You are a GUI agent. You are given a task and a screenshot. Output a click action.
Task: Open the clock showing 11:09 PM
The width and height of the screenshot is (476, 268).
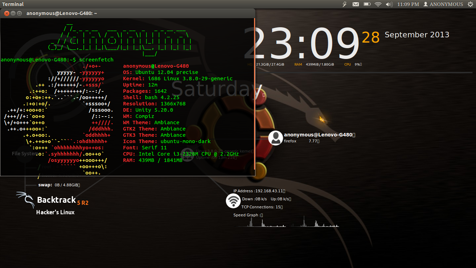pos(408,4)
